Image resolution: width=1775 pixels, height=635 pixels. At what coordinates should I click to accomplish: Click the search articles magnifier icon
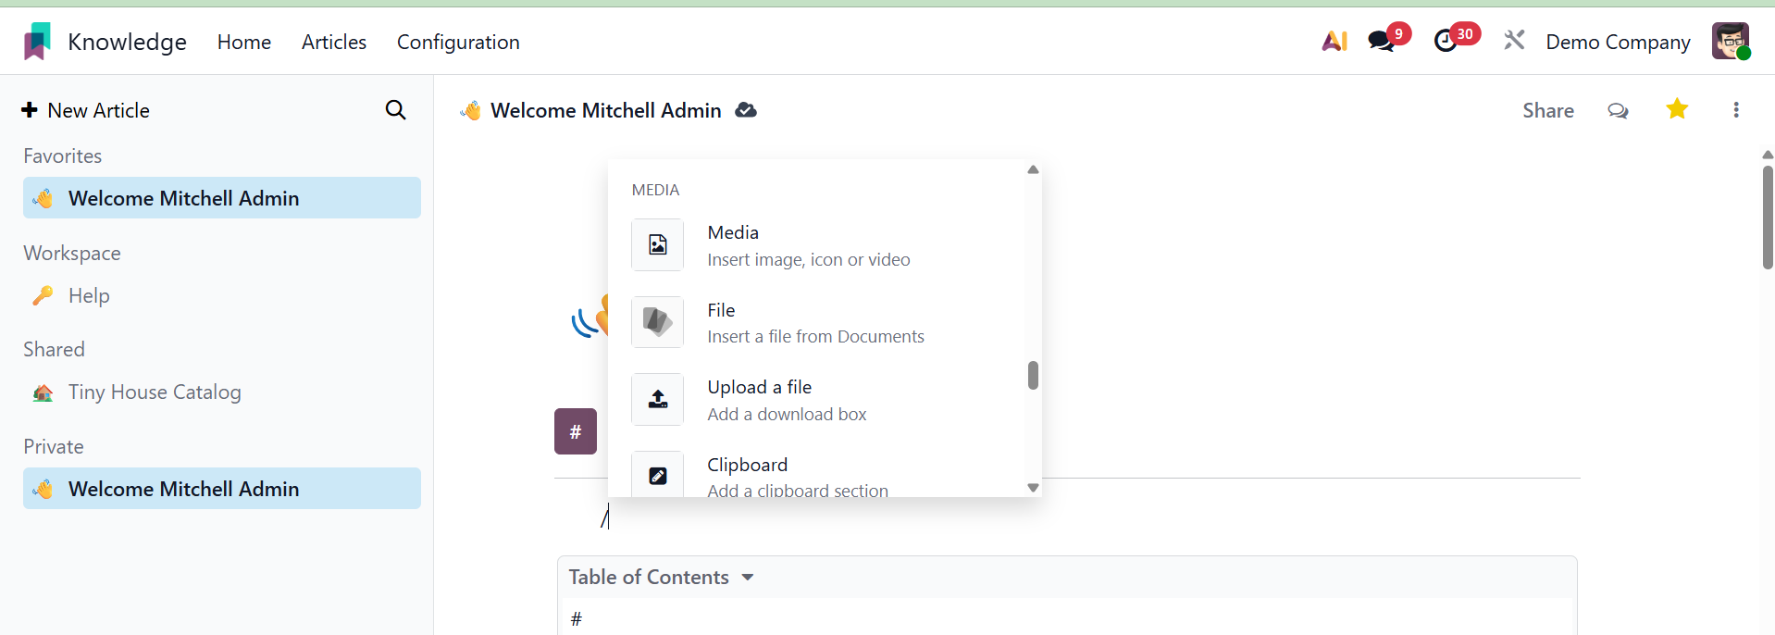point(395,110)
